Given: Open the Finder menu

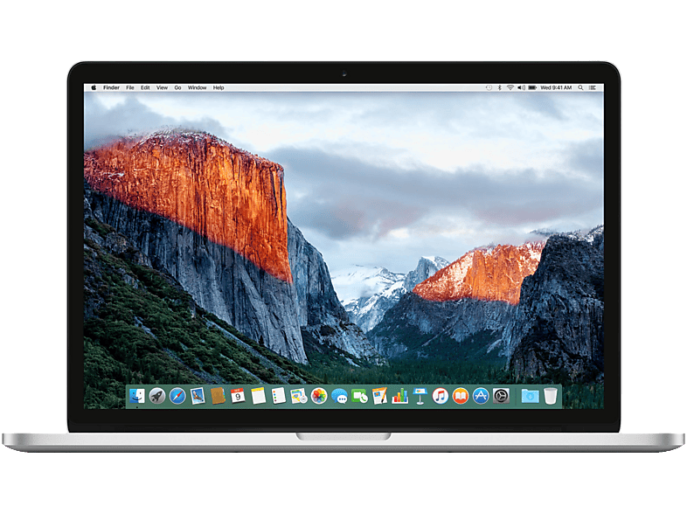Looking at the screenshot, I should click(x=111, y=87).
